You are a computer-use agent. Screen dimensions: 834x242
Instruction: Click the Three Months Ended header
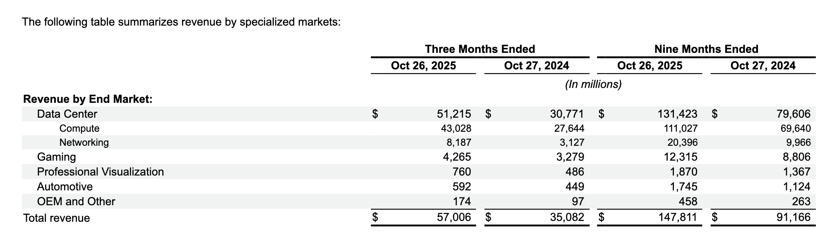[480, 49]
